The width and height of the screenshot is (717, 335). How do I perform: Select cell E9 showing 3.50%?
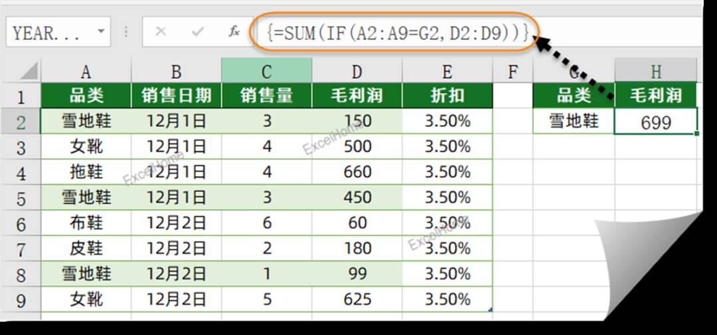(x=447, y=300)
